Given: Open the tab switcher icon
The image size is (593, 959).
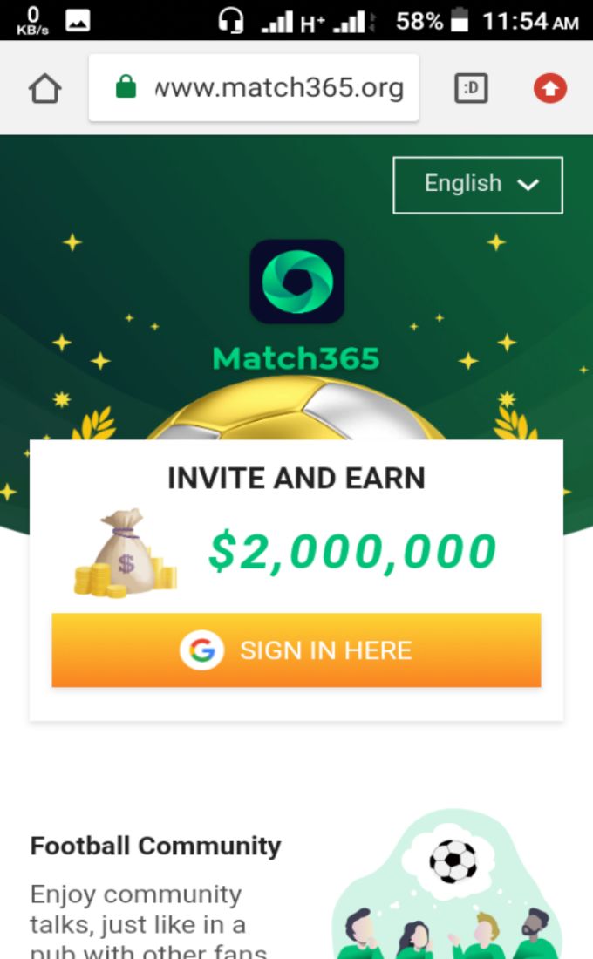Looking at the screenshot, I should point(471,88).
